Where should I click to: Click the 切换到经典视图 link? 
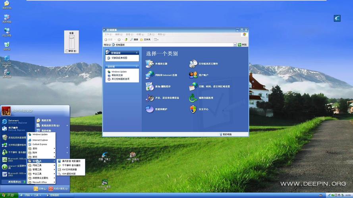click(119, 58)
